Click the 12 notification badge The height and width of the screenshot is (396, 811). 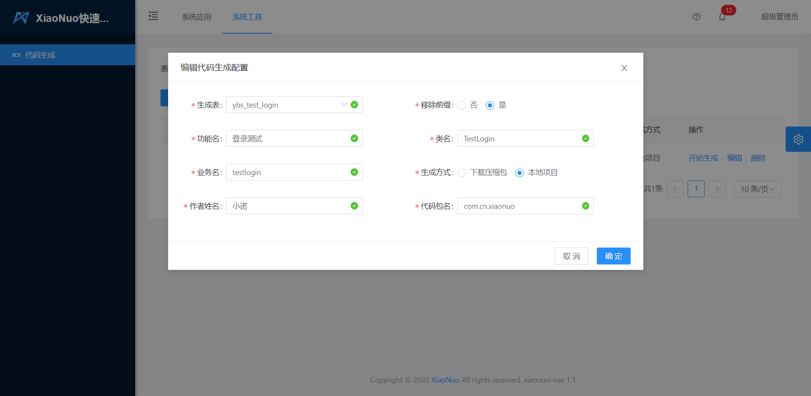coord(729,10)
